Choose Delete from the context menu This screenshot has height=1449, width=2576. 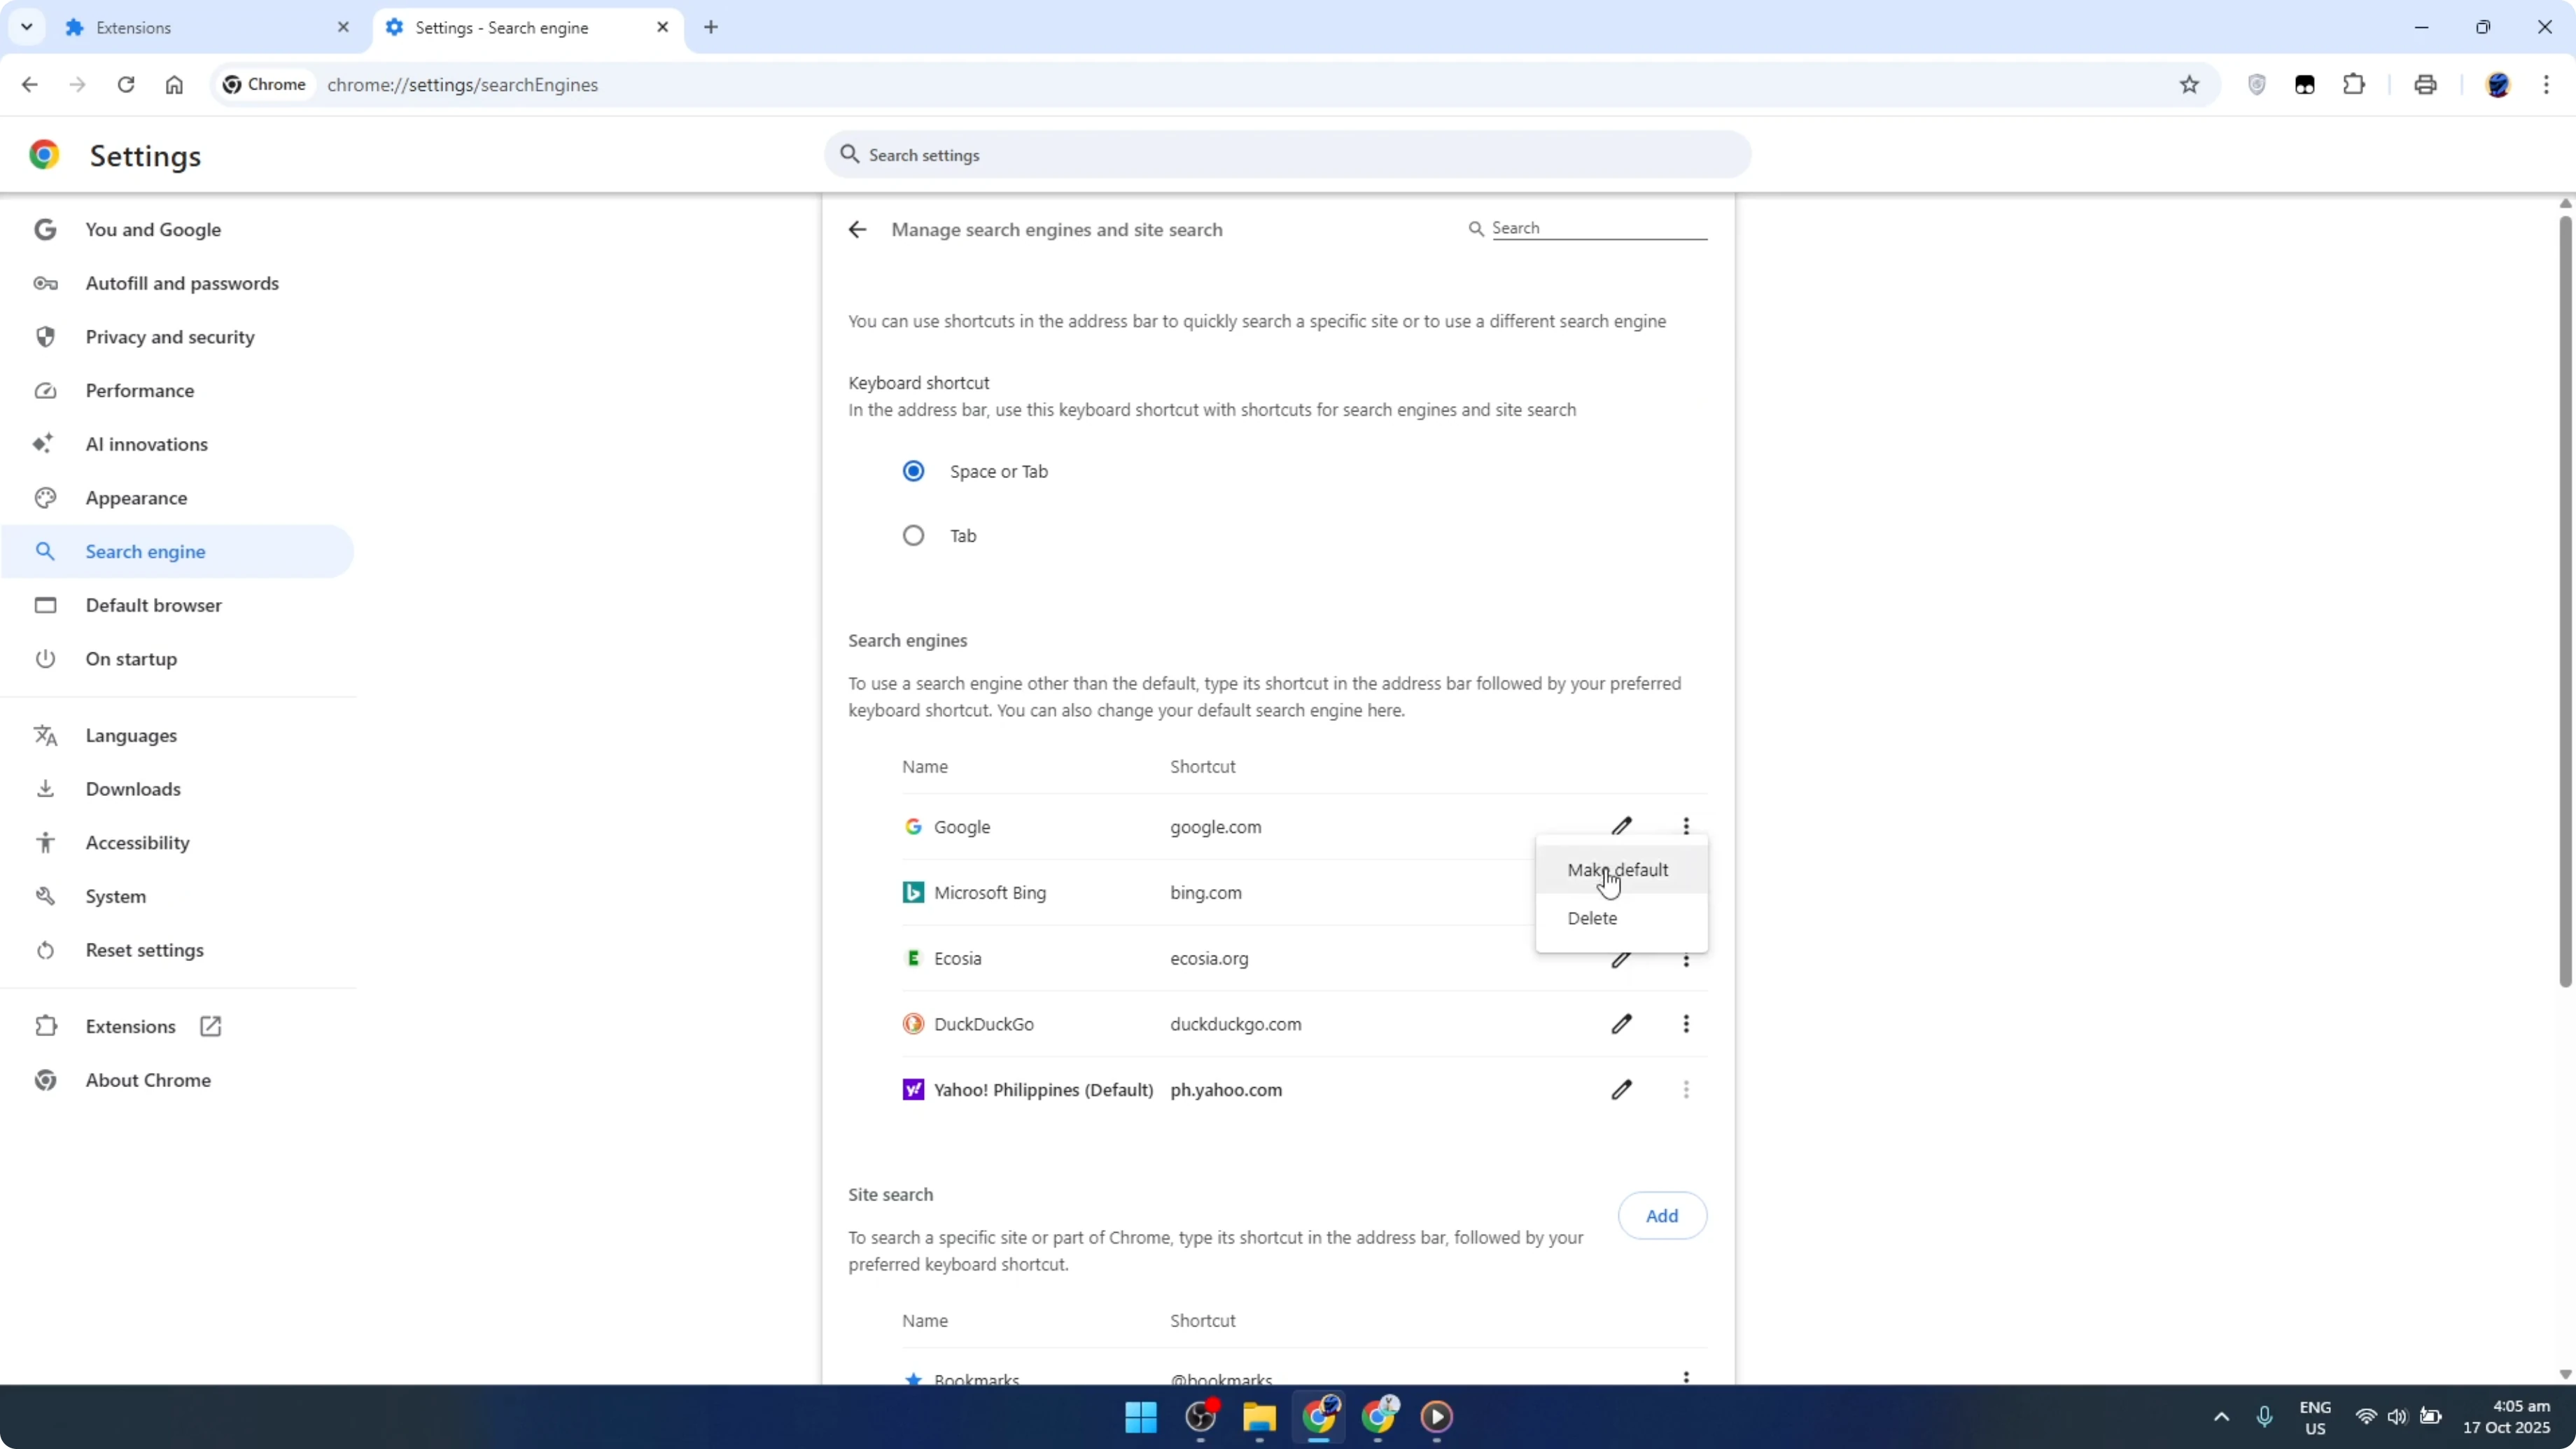point(1622,918)
